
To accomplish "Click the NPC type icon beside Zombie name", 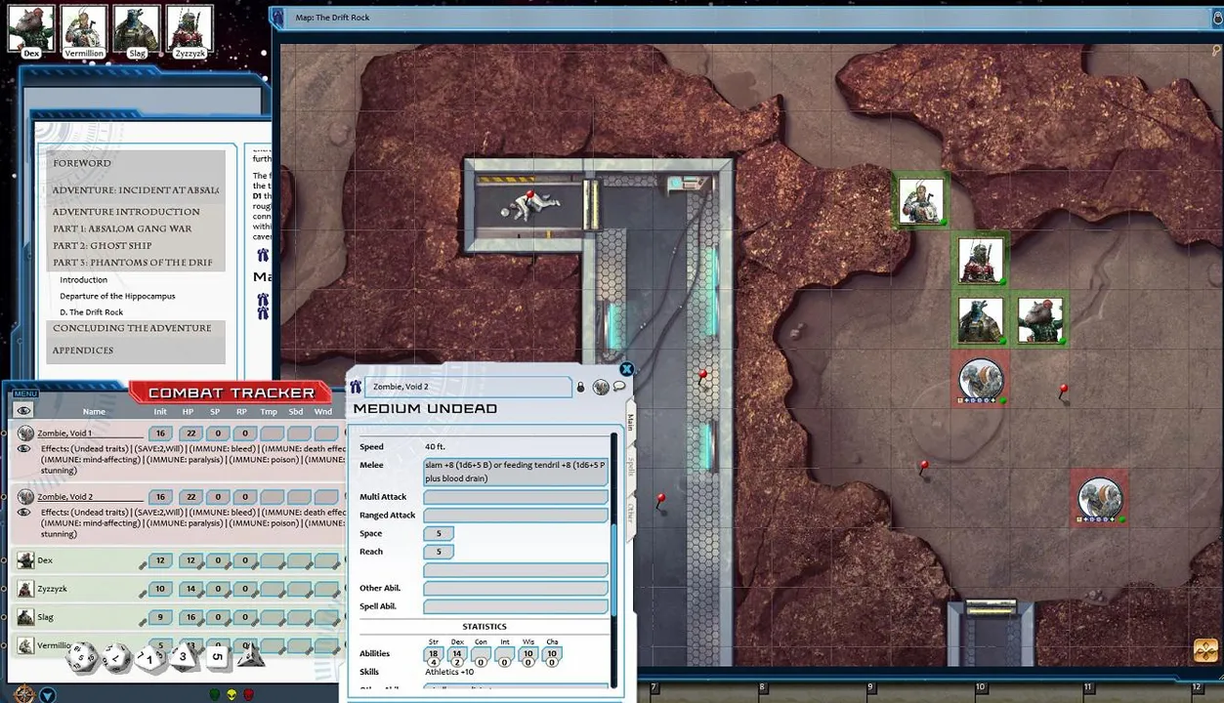I will tap(356, 388).
